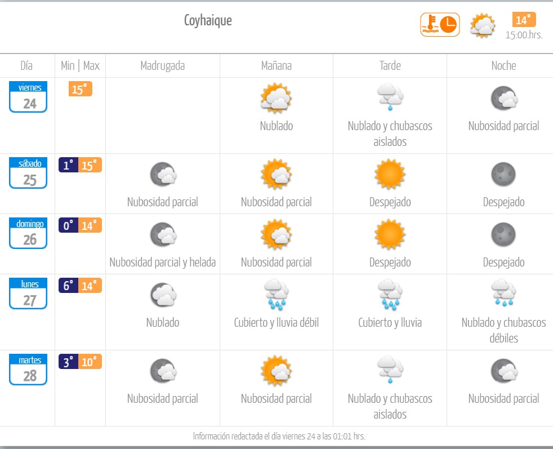Click martes Madrugada partly cloudy moon icon
This screenshot has width=553, height=449.
pos(163,371)
